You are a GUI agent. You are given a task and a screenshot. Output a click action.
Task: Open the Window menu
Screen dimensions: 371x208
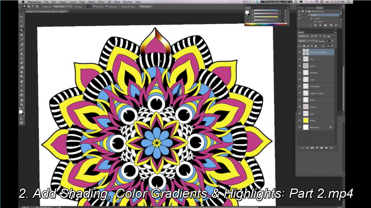(127, 2)
